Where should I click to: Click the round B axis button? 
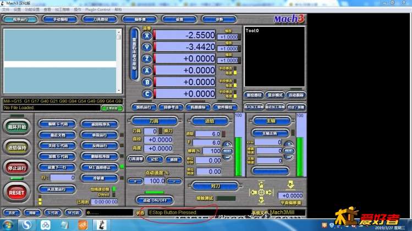(x=147, y=82)
